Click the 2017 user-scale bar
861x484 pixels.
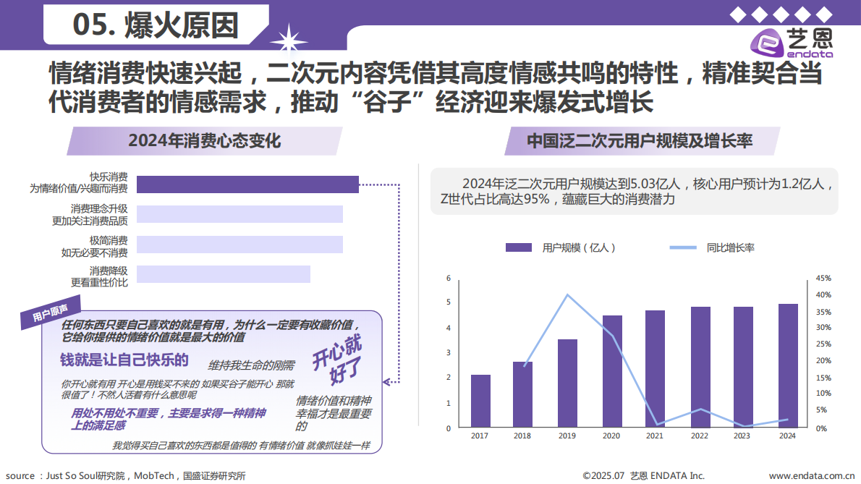480,401
